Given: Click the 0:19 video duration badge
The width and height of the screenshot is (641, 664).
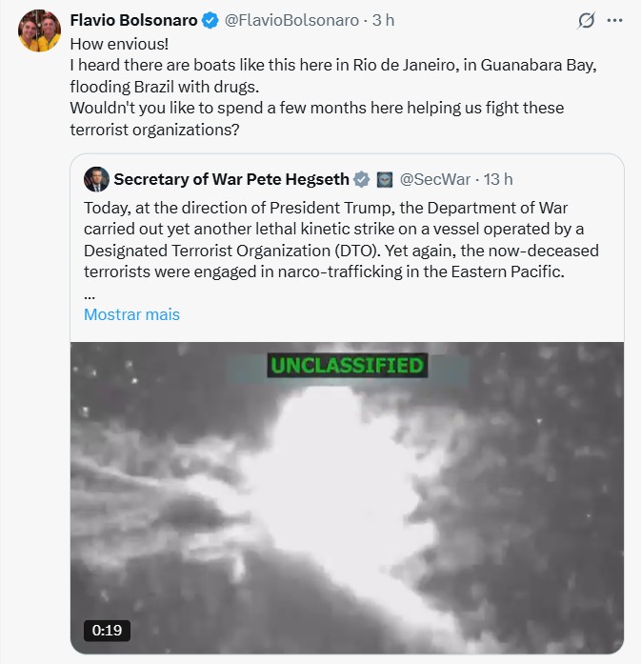Looking at the screenshot, I should click(x=107, y=630).
